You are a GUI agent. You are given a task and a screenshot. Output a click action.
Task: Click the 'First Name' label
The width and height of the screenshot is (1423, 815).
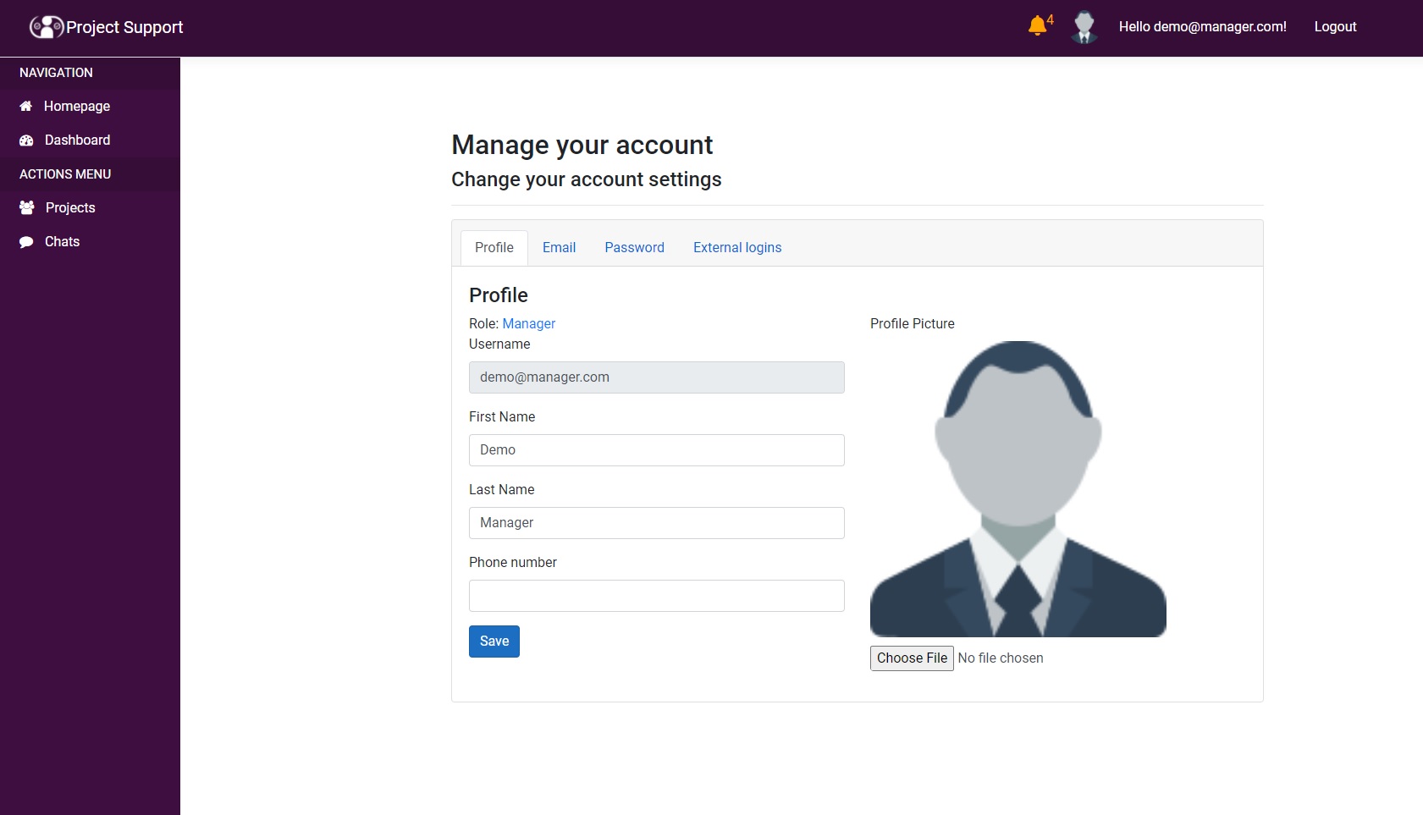click(502, 416)
